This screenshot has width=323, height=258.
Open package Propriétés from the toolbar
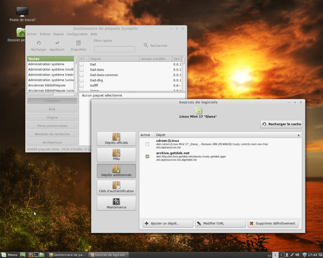[79, 43]
